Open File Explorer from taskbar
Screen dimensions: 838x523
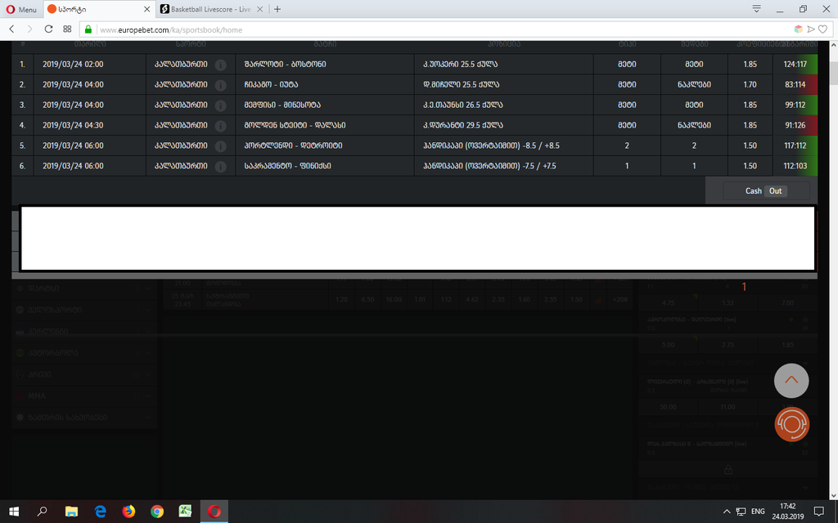tap(71, 512)
